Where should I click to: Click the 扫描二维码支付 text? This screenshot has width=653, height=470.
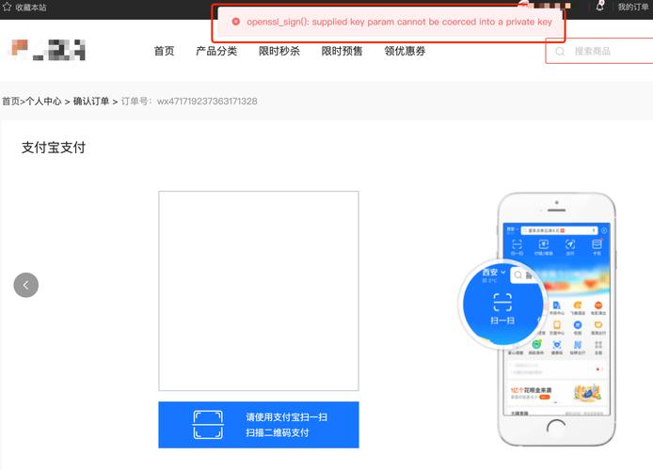click(x=277, y=432)
